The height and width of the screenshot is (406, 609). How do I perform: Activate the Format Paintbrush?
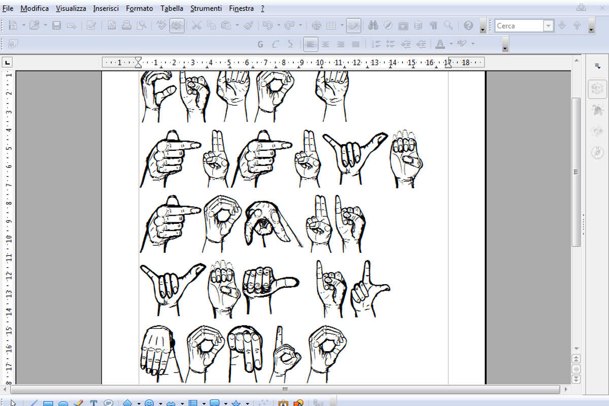pos(250,25)
